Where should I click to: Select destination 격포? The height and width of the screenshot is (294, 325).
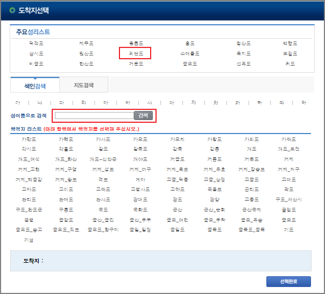tap(103, 179)
